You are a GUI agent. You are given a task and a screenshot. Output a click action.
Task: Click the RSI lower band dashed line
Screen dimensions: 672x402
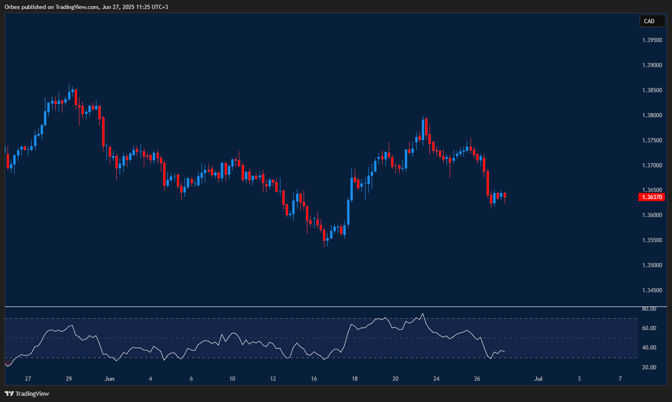coord(284,358)
